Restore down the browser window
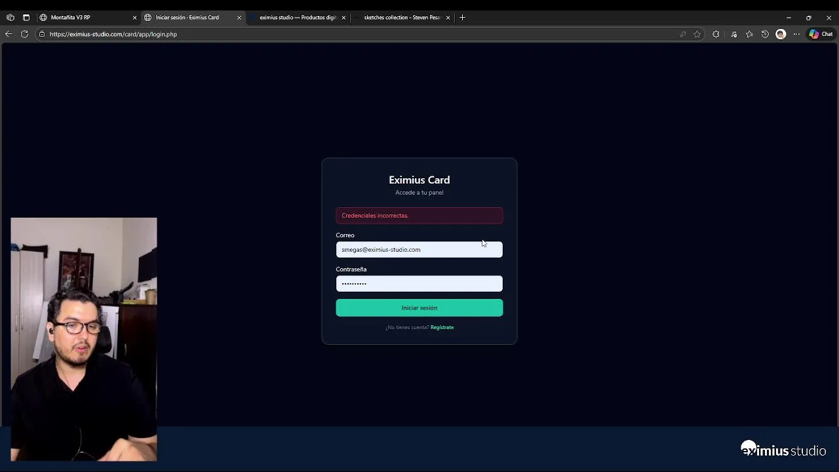839x472 pixels. 809,18
